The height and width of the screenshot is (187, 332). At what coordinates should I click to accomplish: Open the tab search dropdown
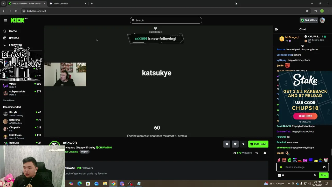point(3,4)
